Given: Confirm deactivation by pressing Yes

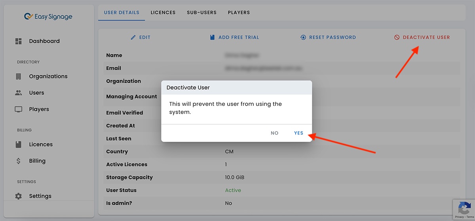Looking at the screenshot, I should click(x=298, y=133).
